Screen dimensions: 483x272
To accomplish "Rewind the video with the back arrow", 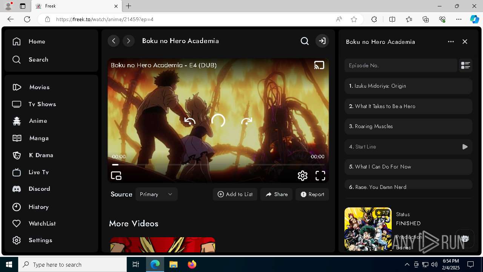I will (x=190, y=121).
